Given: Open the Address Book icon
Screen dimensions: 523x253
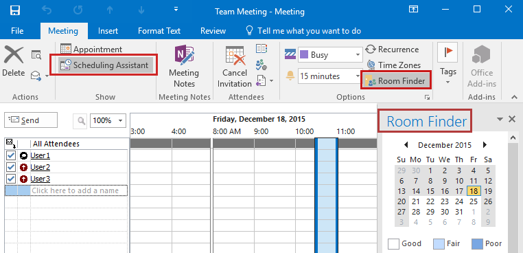Looking at the screenshot, I should pos(261,49).
